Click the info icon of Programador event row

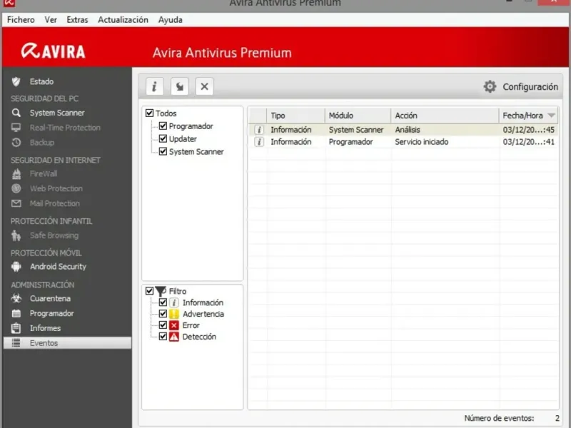259,142
